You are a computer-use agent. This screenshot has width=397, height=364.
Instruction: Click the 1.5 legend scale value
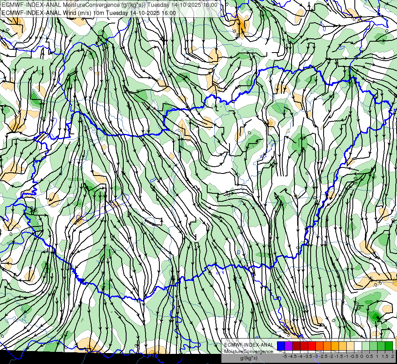click(384, 356)
